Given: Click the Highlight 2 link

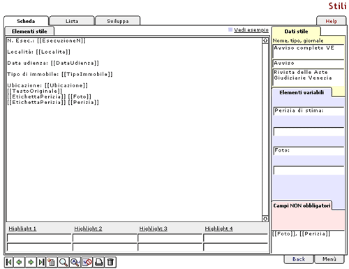Looking at the screenshot, I should tap(88, 228).
